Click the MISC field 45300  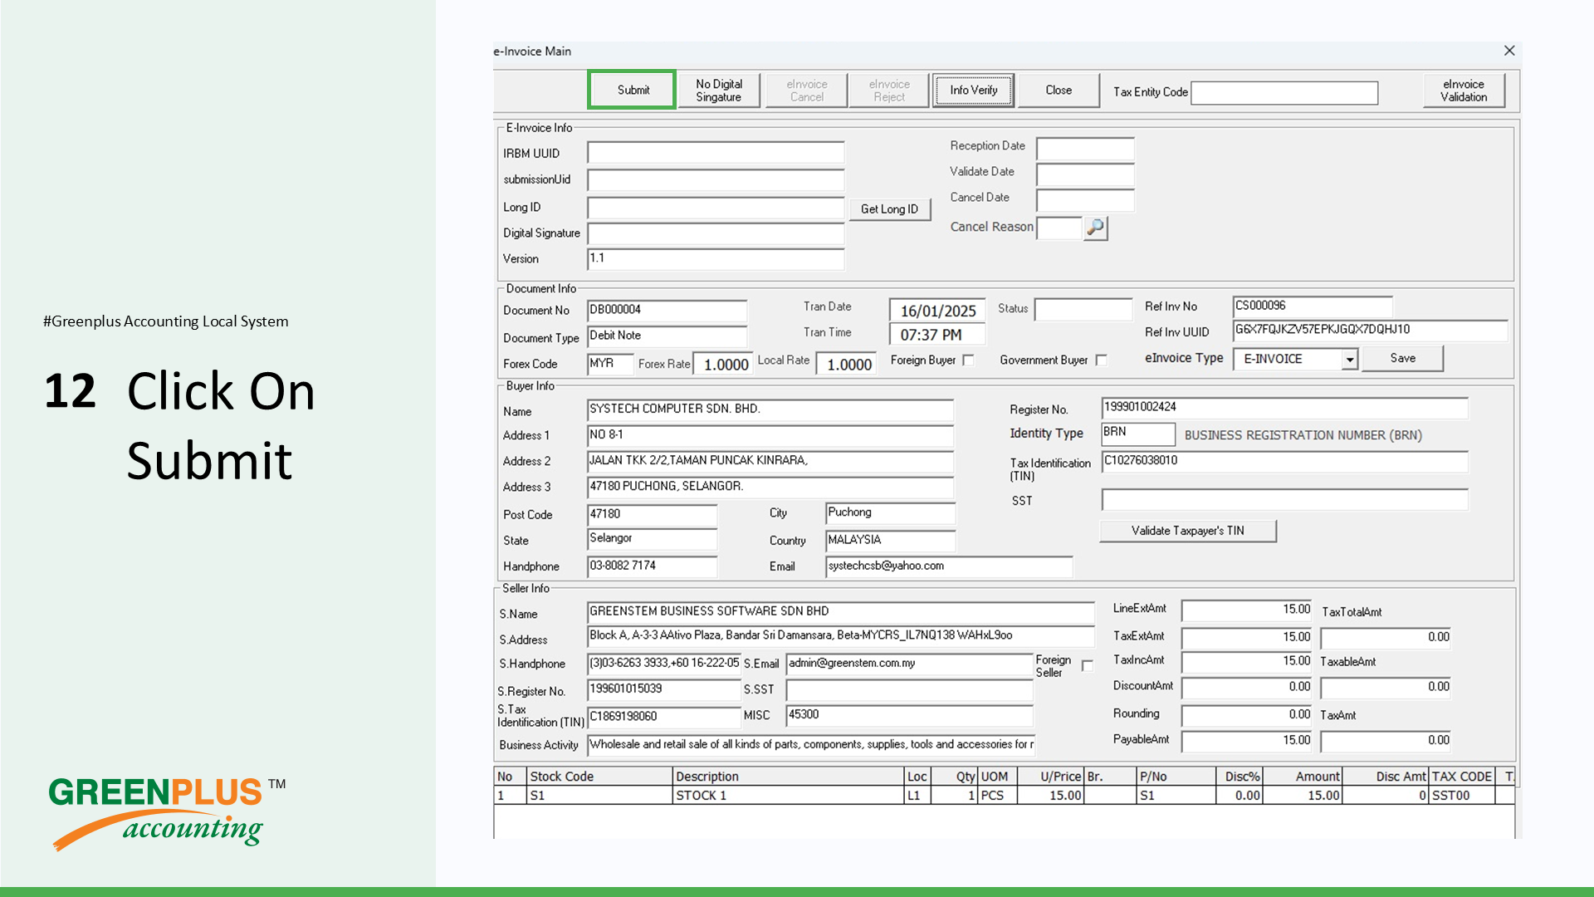point(910,715)
